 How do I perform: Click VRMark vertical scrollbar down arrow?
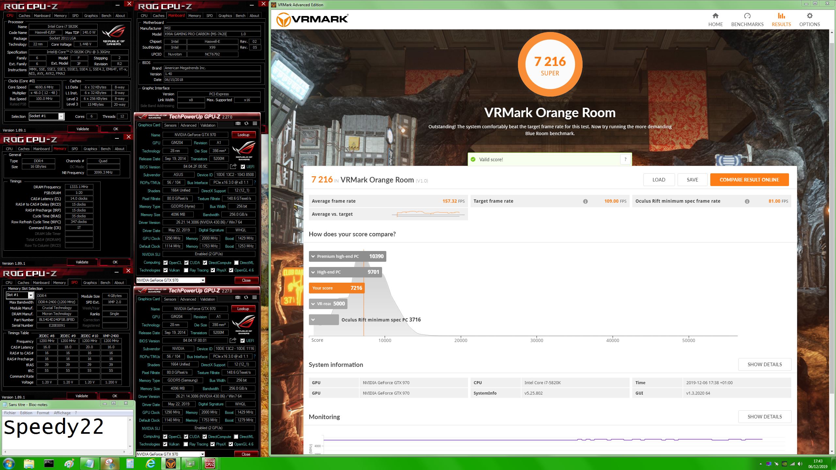(x=832, y=452)
